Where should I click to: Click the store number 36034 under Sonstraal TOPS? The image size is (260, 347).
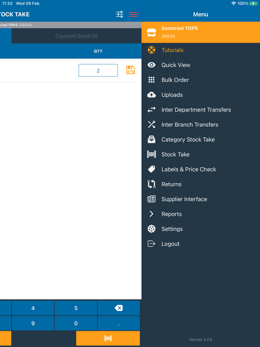(168, 36)
